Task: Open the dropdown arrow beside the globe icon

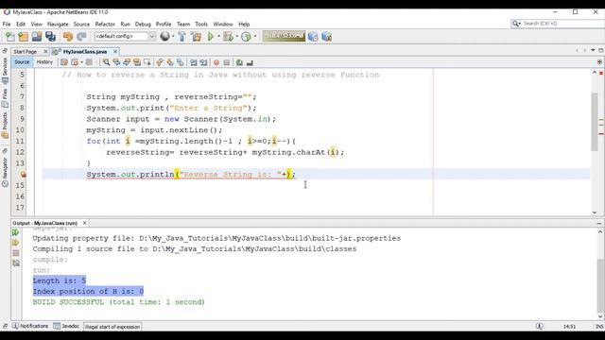Action: [x=173, y=36]
